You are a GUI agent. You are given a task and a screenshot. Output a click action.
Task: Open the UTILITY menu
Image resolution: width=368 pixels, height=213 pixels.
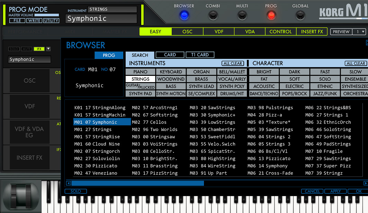click(x=51, y=21)
